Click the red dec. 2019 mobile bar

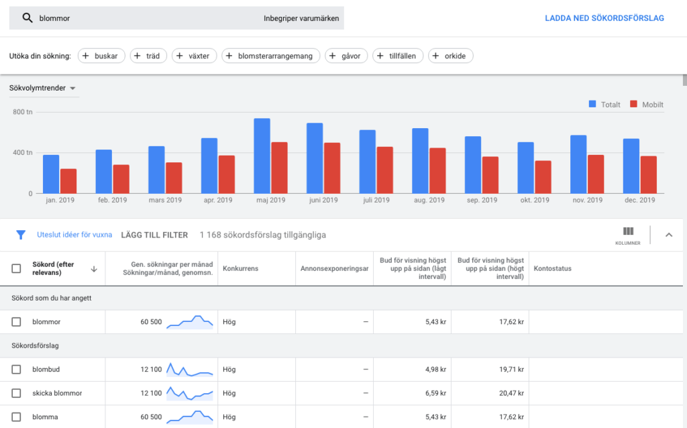point(649,175)
